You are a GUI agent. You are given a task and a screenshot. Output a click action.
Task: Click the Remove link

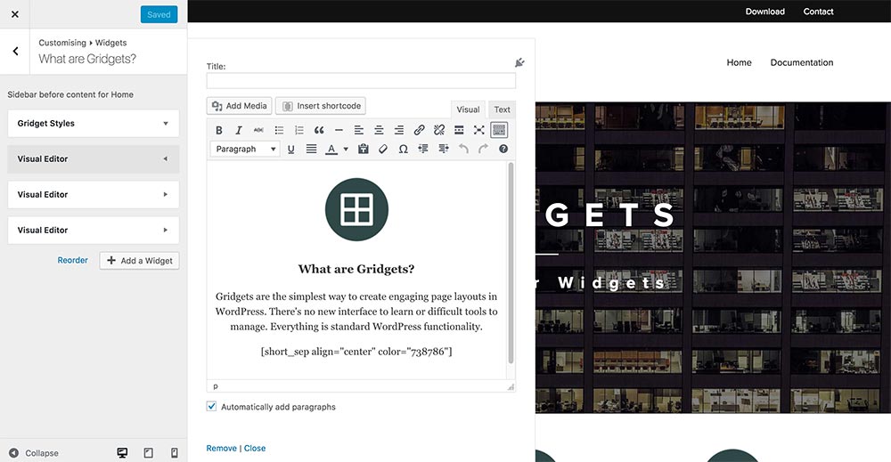(x=222, y=448)
